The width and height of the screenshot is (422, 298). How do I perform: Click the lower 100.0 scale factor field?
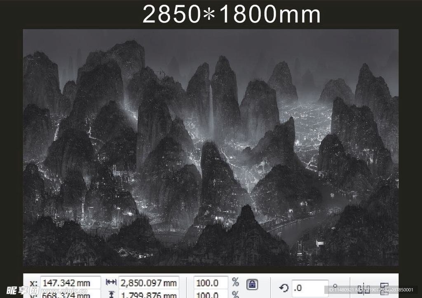pyautogui.click(x=211, y=294)
